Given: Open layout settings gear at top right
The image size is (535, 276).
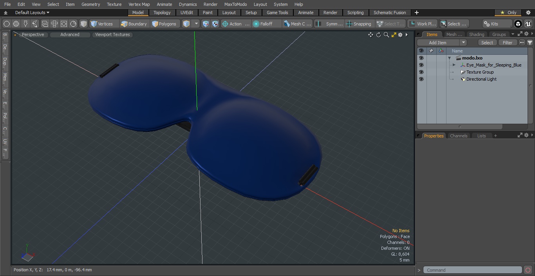Looking at the screenshot, I should tap(528, 13).
